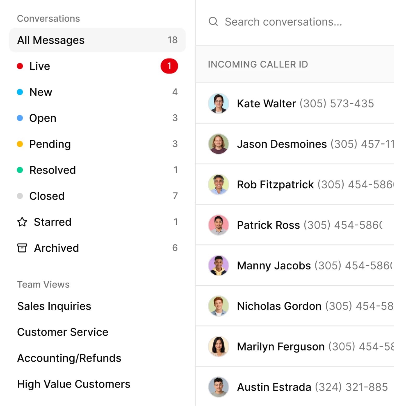Select Marilyn Ferguson's name
The height and width of the screenshot is (406, 394).
tap(281, 347)
